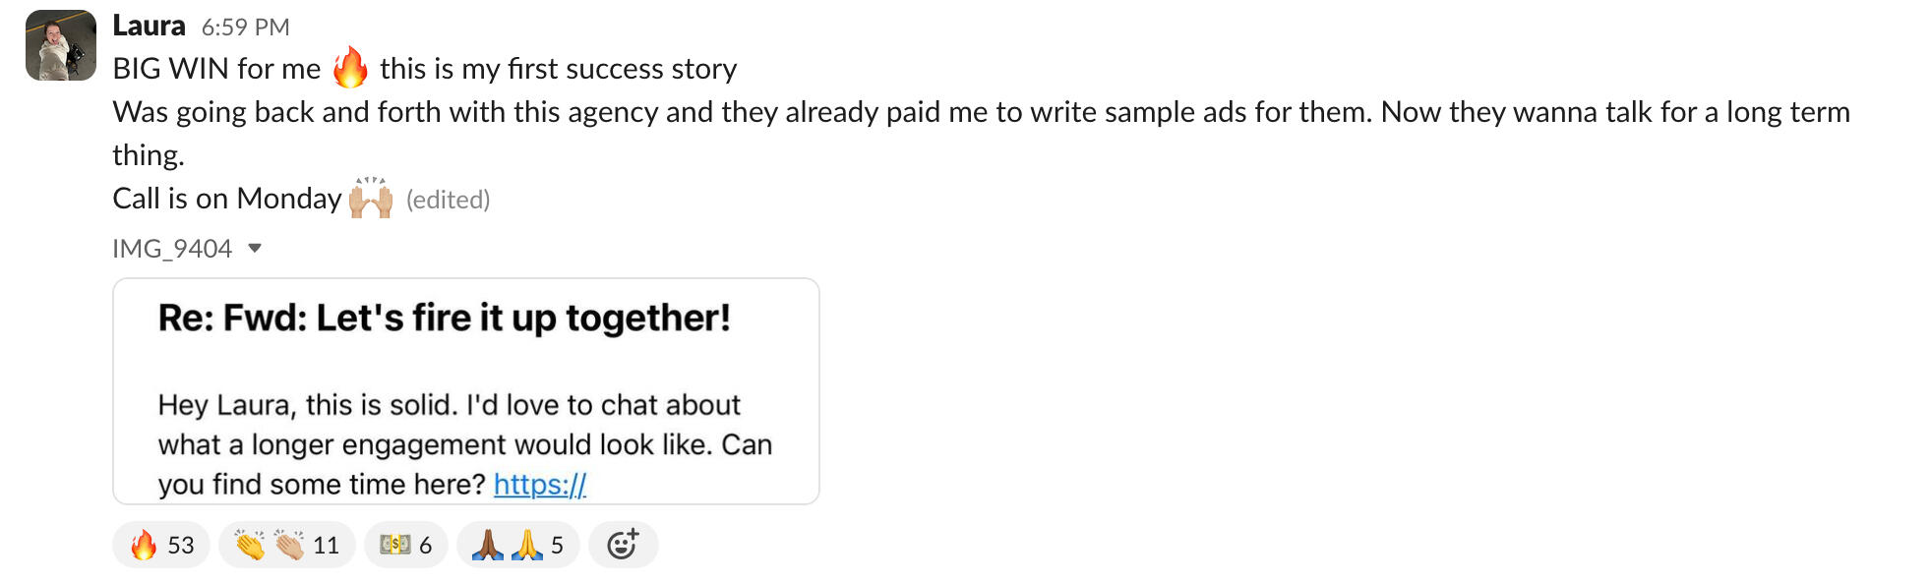Collapse the IMG_9404 attachment using the caret

pyautogui.click(x=255, y=248)
